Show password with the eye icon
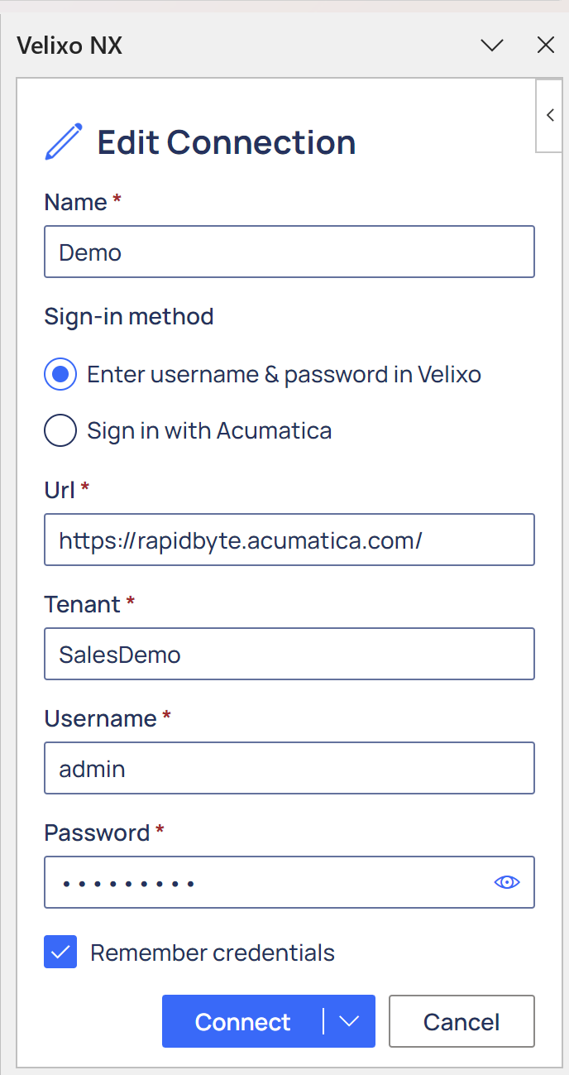This screenshot has width=569, height=1075. tap(506, 882)
